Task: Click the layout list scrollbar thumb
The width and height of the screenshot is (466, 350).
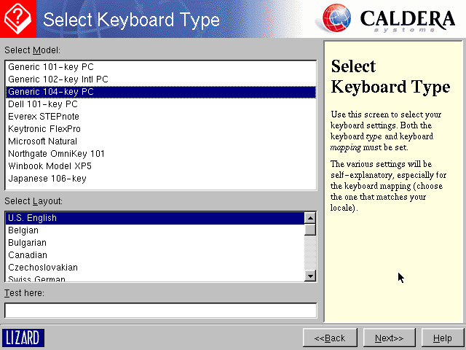Action: coord(310,230)
